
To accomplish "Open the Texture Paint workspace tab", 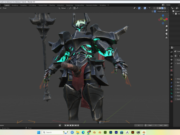I will point(43,5).
